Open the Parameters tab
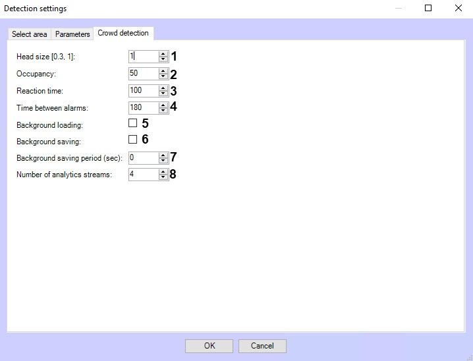This screenshot has height=361, width=473. tap(72, 34)
